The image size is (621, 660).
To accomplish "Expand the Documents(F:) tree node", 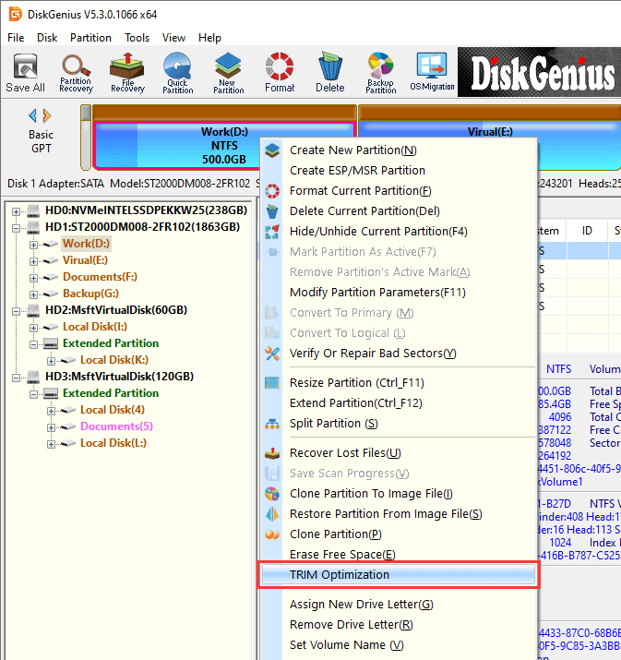I will click(x=34, y=277).
